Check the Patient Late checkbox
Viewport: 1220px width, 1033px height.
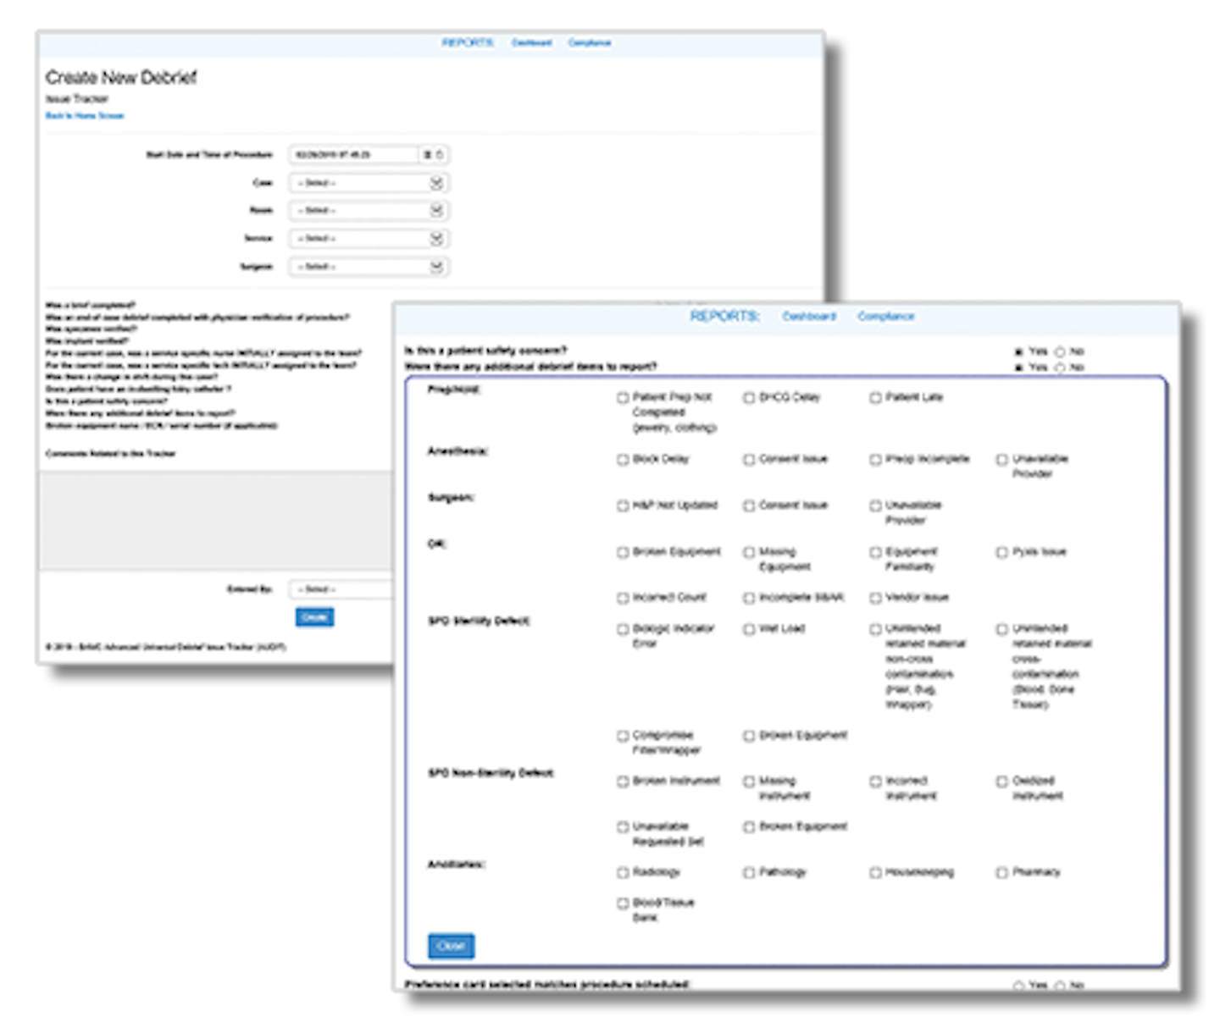(x=875, y=396)
